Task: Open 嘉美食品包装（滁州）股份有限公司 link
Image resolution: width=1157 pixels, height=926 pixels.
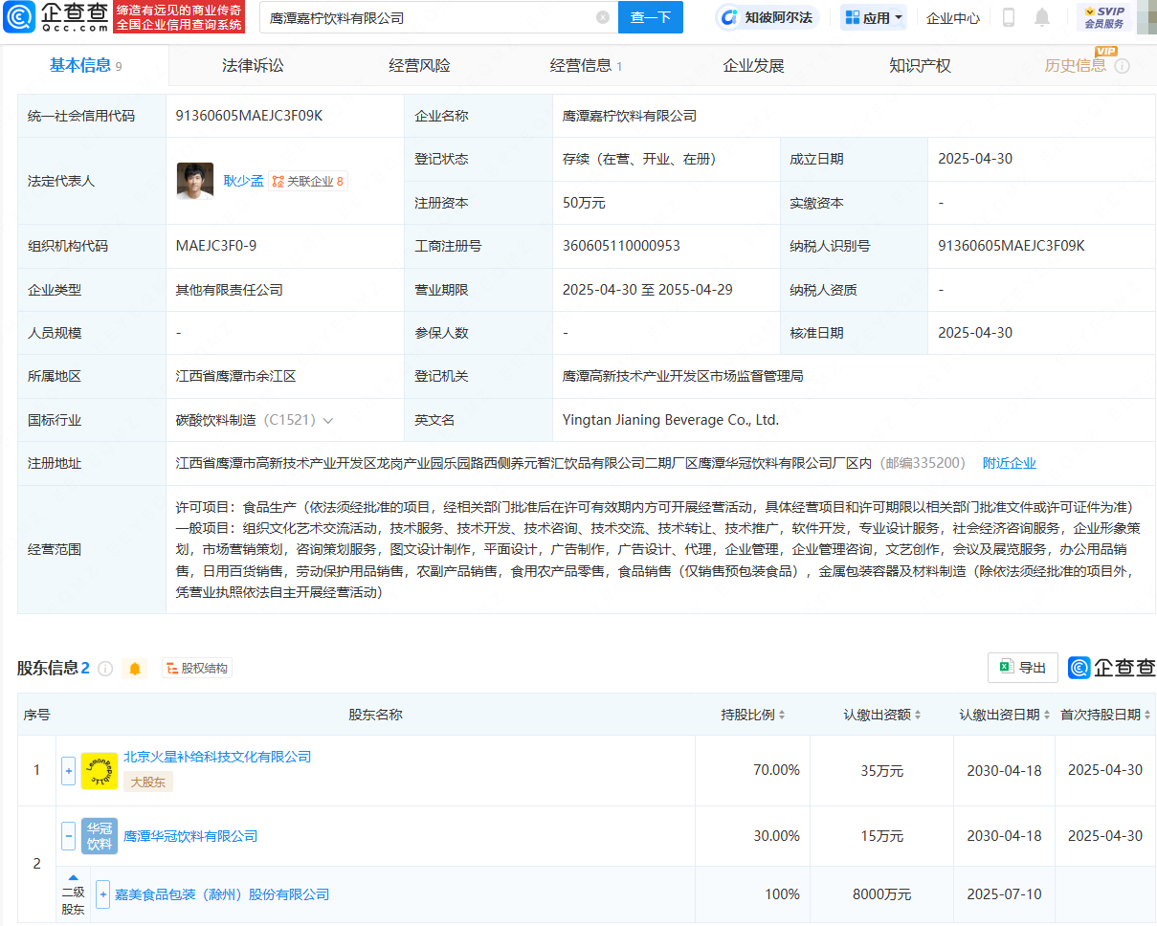Action: [222, 894]
